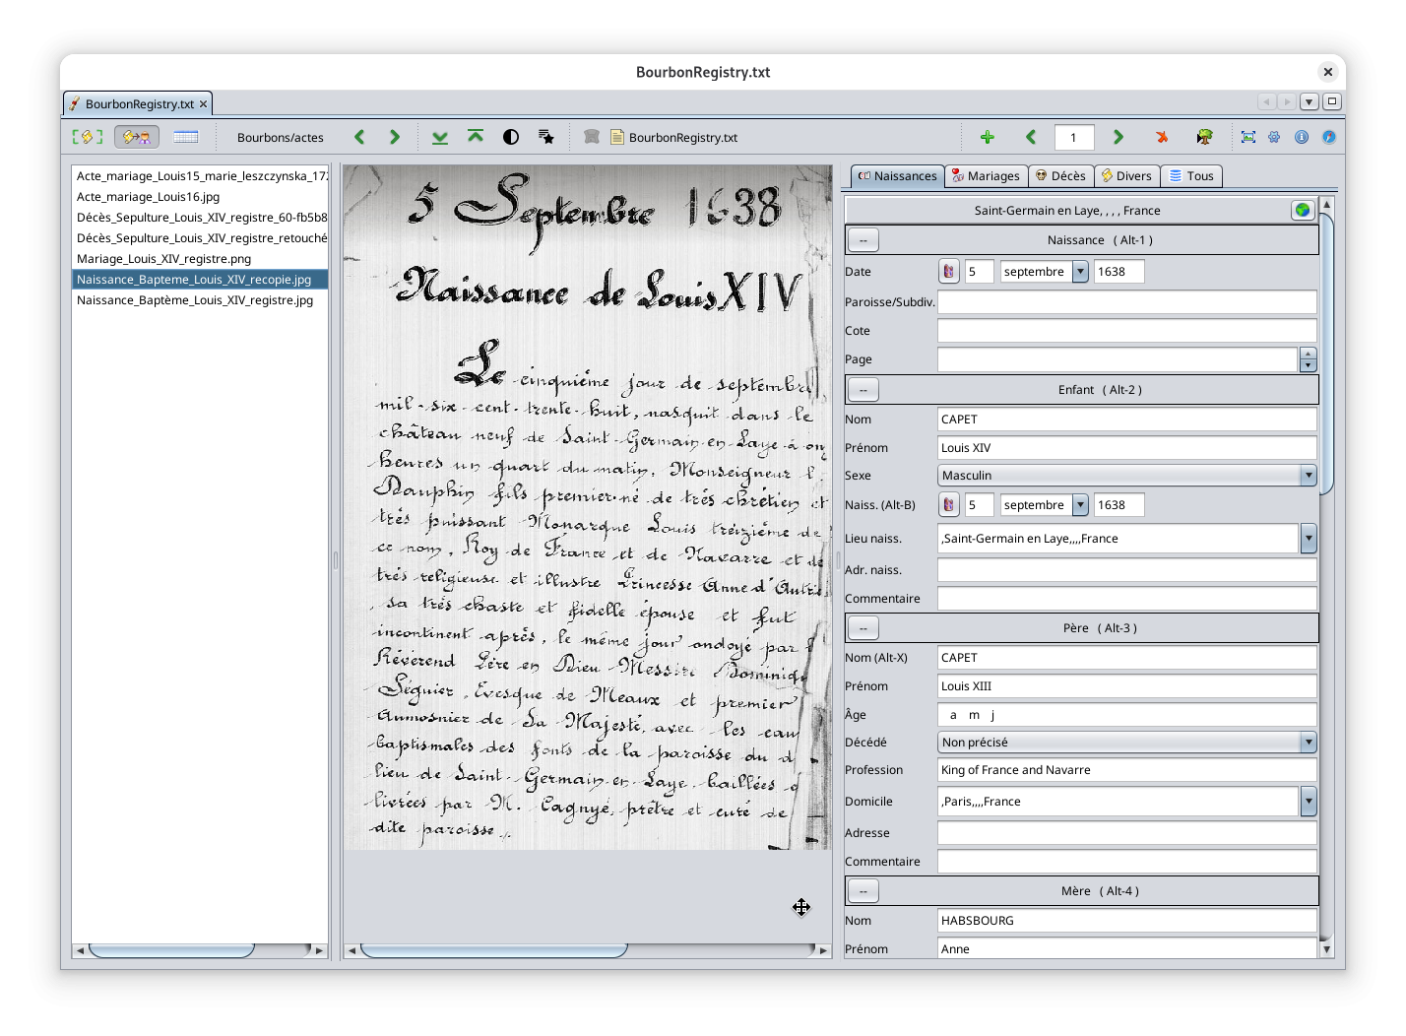
Task: Click the green down-arrow-to-line icon
Action: (x=440, y=137)
